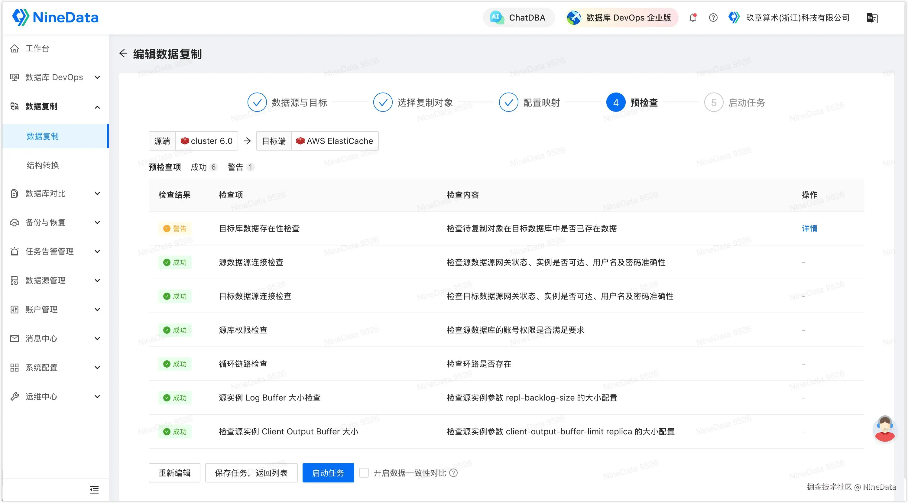Open the customer support avatar chat
This screenshot has height=503, width=908.
click(x=885, y=429)
